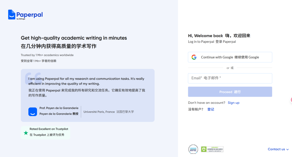Click the 登记 sign-up link
This screenshot has width=292, height=157.
[x=211, y=109]
